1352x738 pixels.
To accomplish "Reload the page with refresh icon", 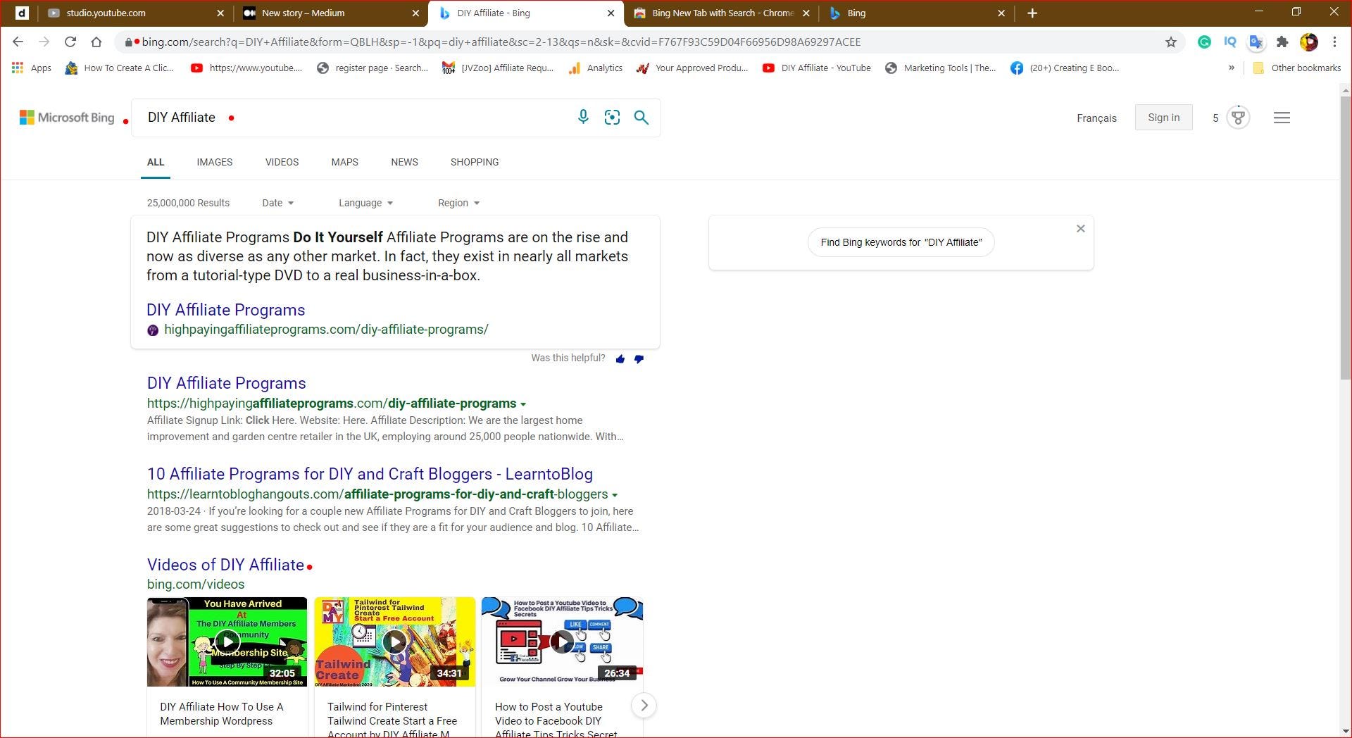I will [70, 42].
